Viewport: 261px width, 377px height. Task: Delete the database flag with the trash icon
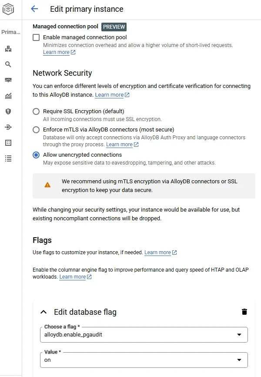(x=244, y=312)
